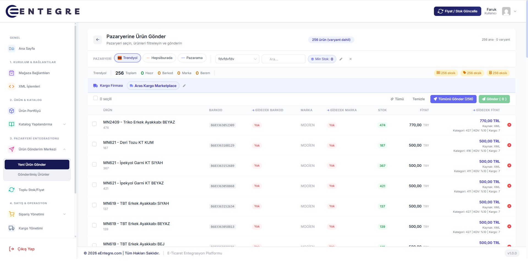Viewport: 528px width, 261px height.
Task: Click the Mağaza Bağlantıları menu label
Action: coord(34,73)
